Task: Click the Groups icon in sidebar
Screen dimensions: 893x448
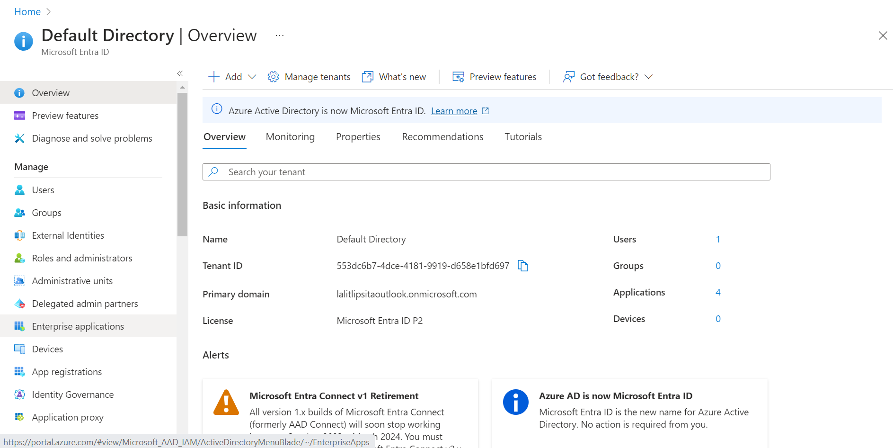Action: click(19, 213)
